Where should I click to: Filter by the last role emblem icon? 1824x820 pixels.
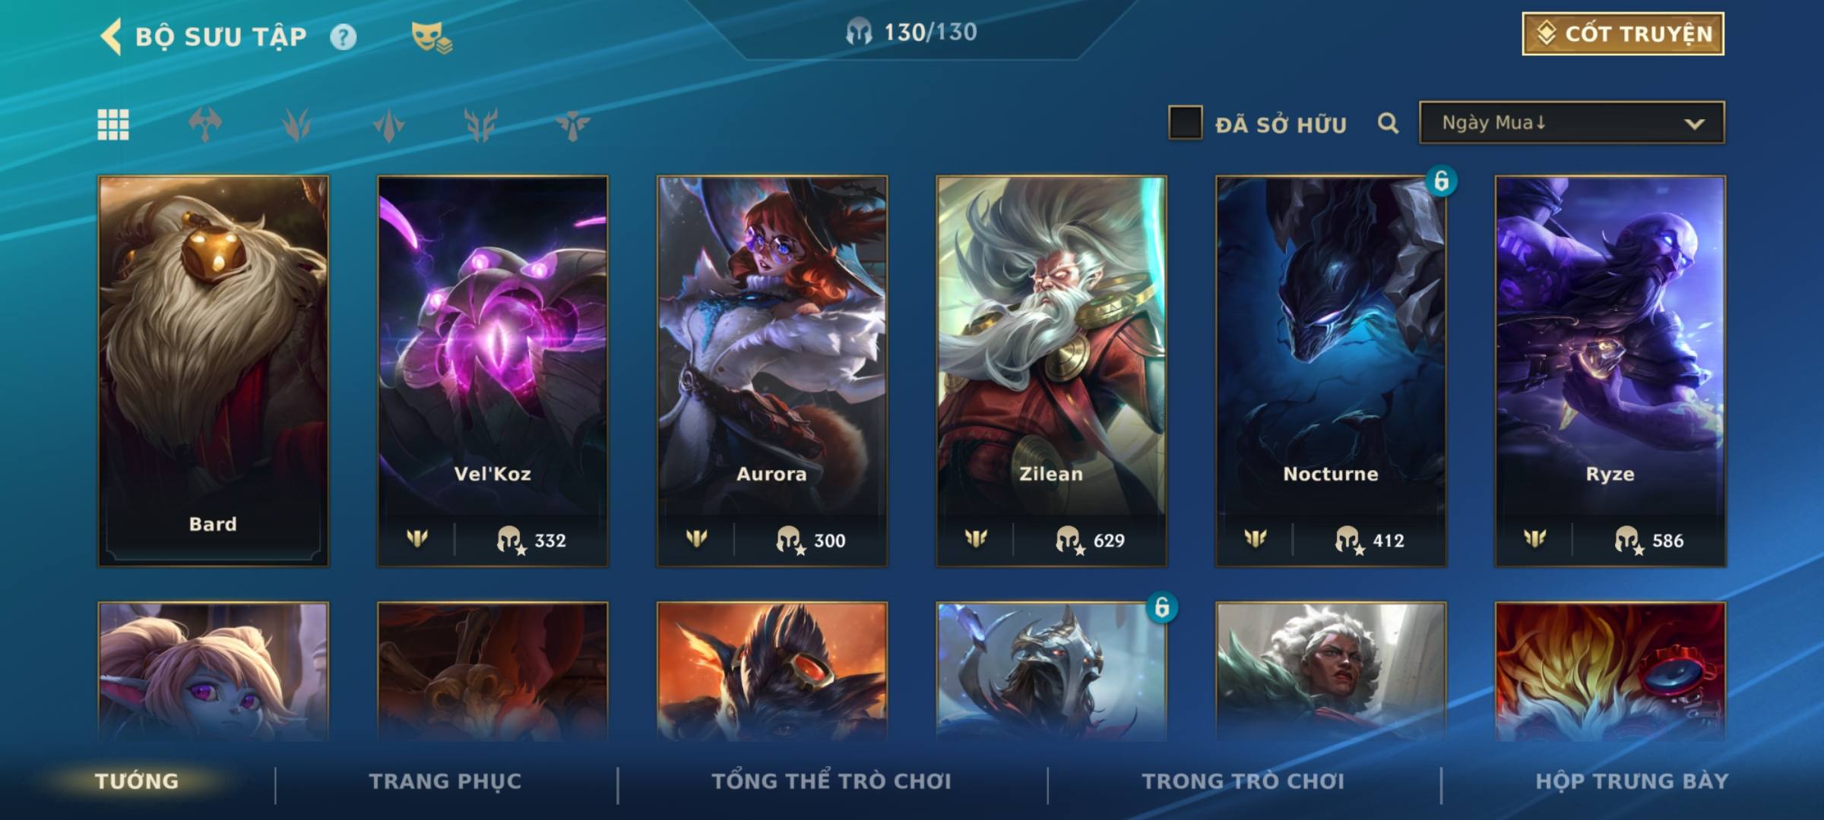(x=572, y=125)
